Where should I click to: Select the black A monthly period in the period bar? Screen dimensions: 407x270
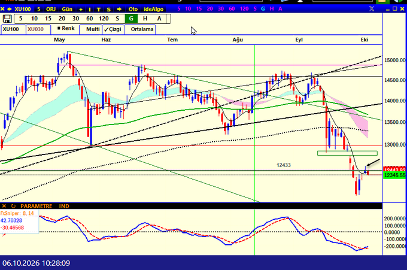pos(159,19)
